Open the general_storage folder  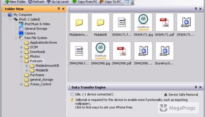tap(42, 80)
